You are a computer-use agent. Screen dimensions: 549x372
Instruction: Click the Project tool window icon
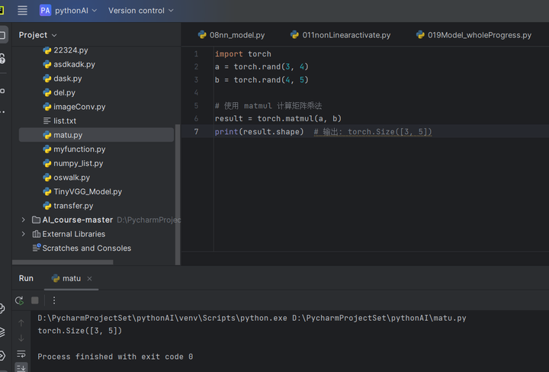coord(3,35)
